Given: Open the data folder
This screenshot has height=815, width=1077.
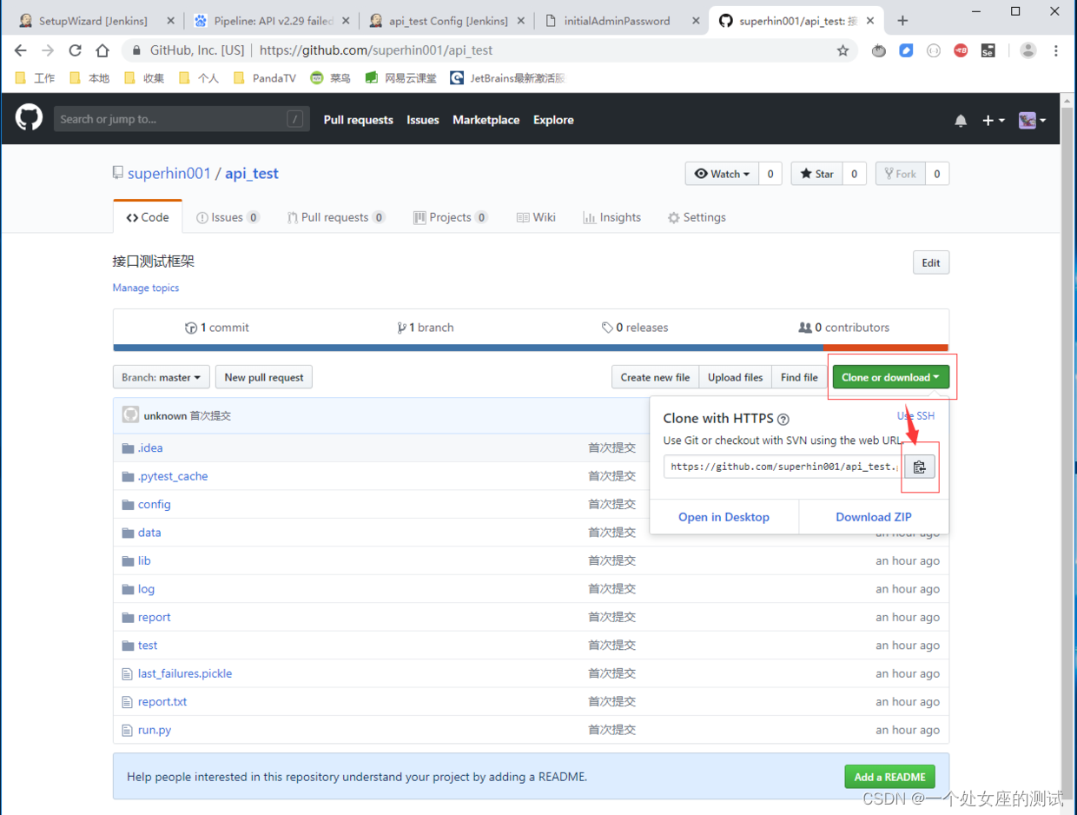Looking at the screenshot, I should point(149,533).
